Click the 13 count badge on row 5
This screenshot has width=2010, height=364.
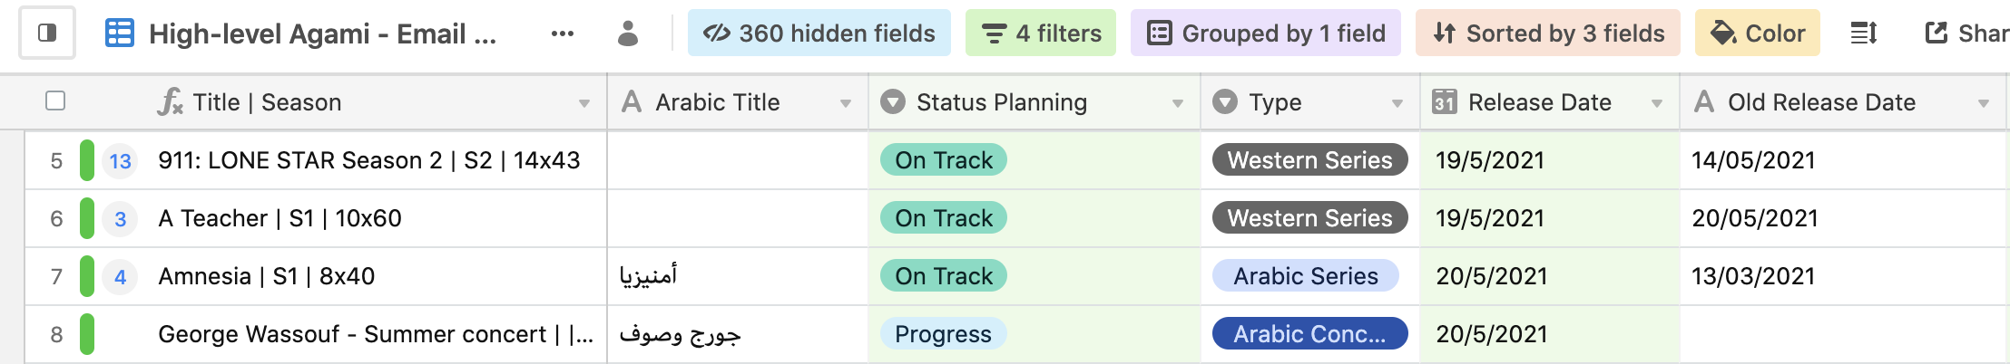coord(120,161)
